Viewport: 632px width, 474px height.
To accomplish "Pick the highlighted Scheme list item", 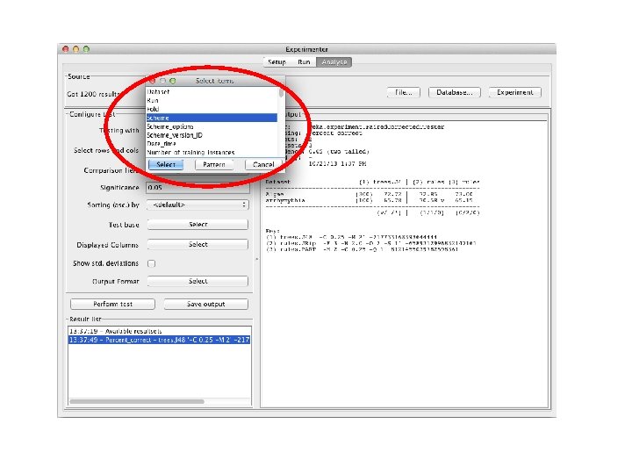I will (x=212, y=118).
